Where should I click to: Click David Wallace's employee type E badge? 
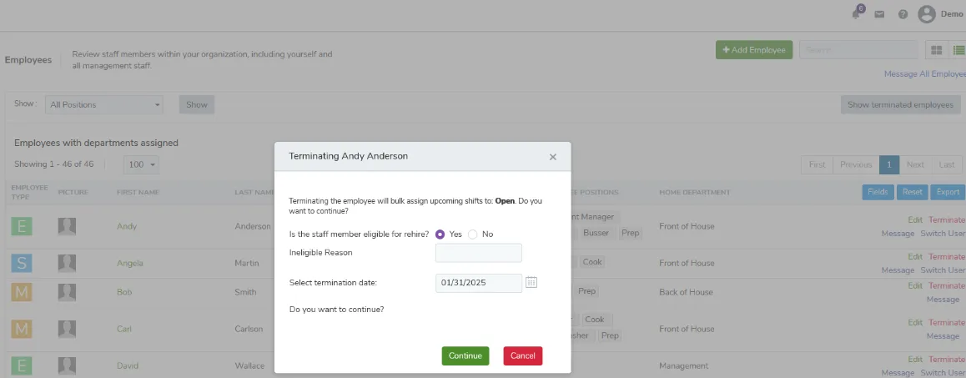point(21,365)
